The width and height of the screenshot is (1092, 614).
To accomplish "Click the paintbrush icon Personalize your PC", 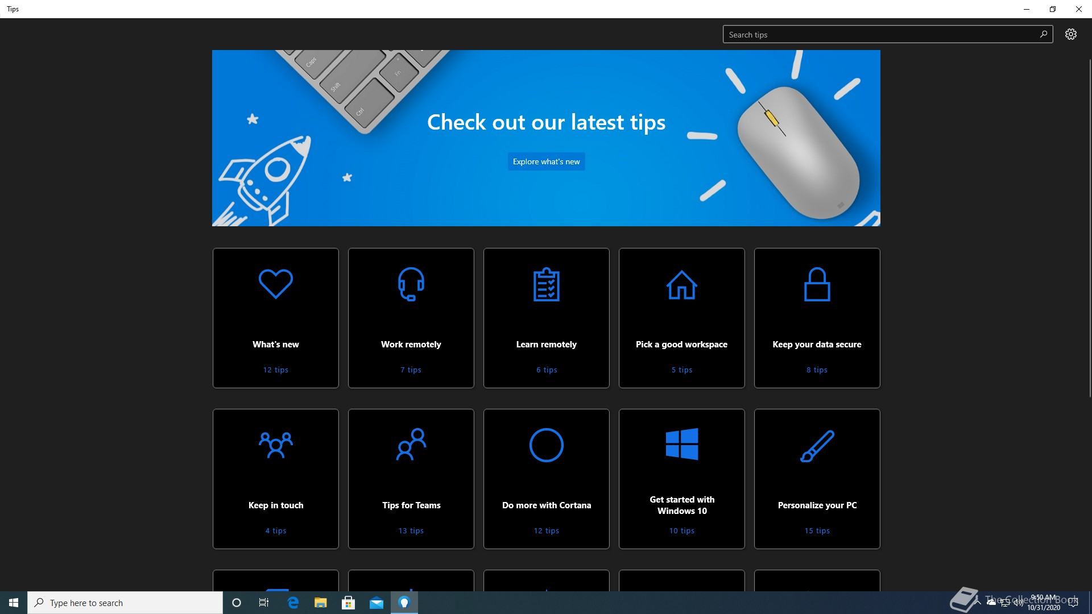I will click(x=817, y=446).
